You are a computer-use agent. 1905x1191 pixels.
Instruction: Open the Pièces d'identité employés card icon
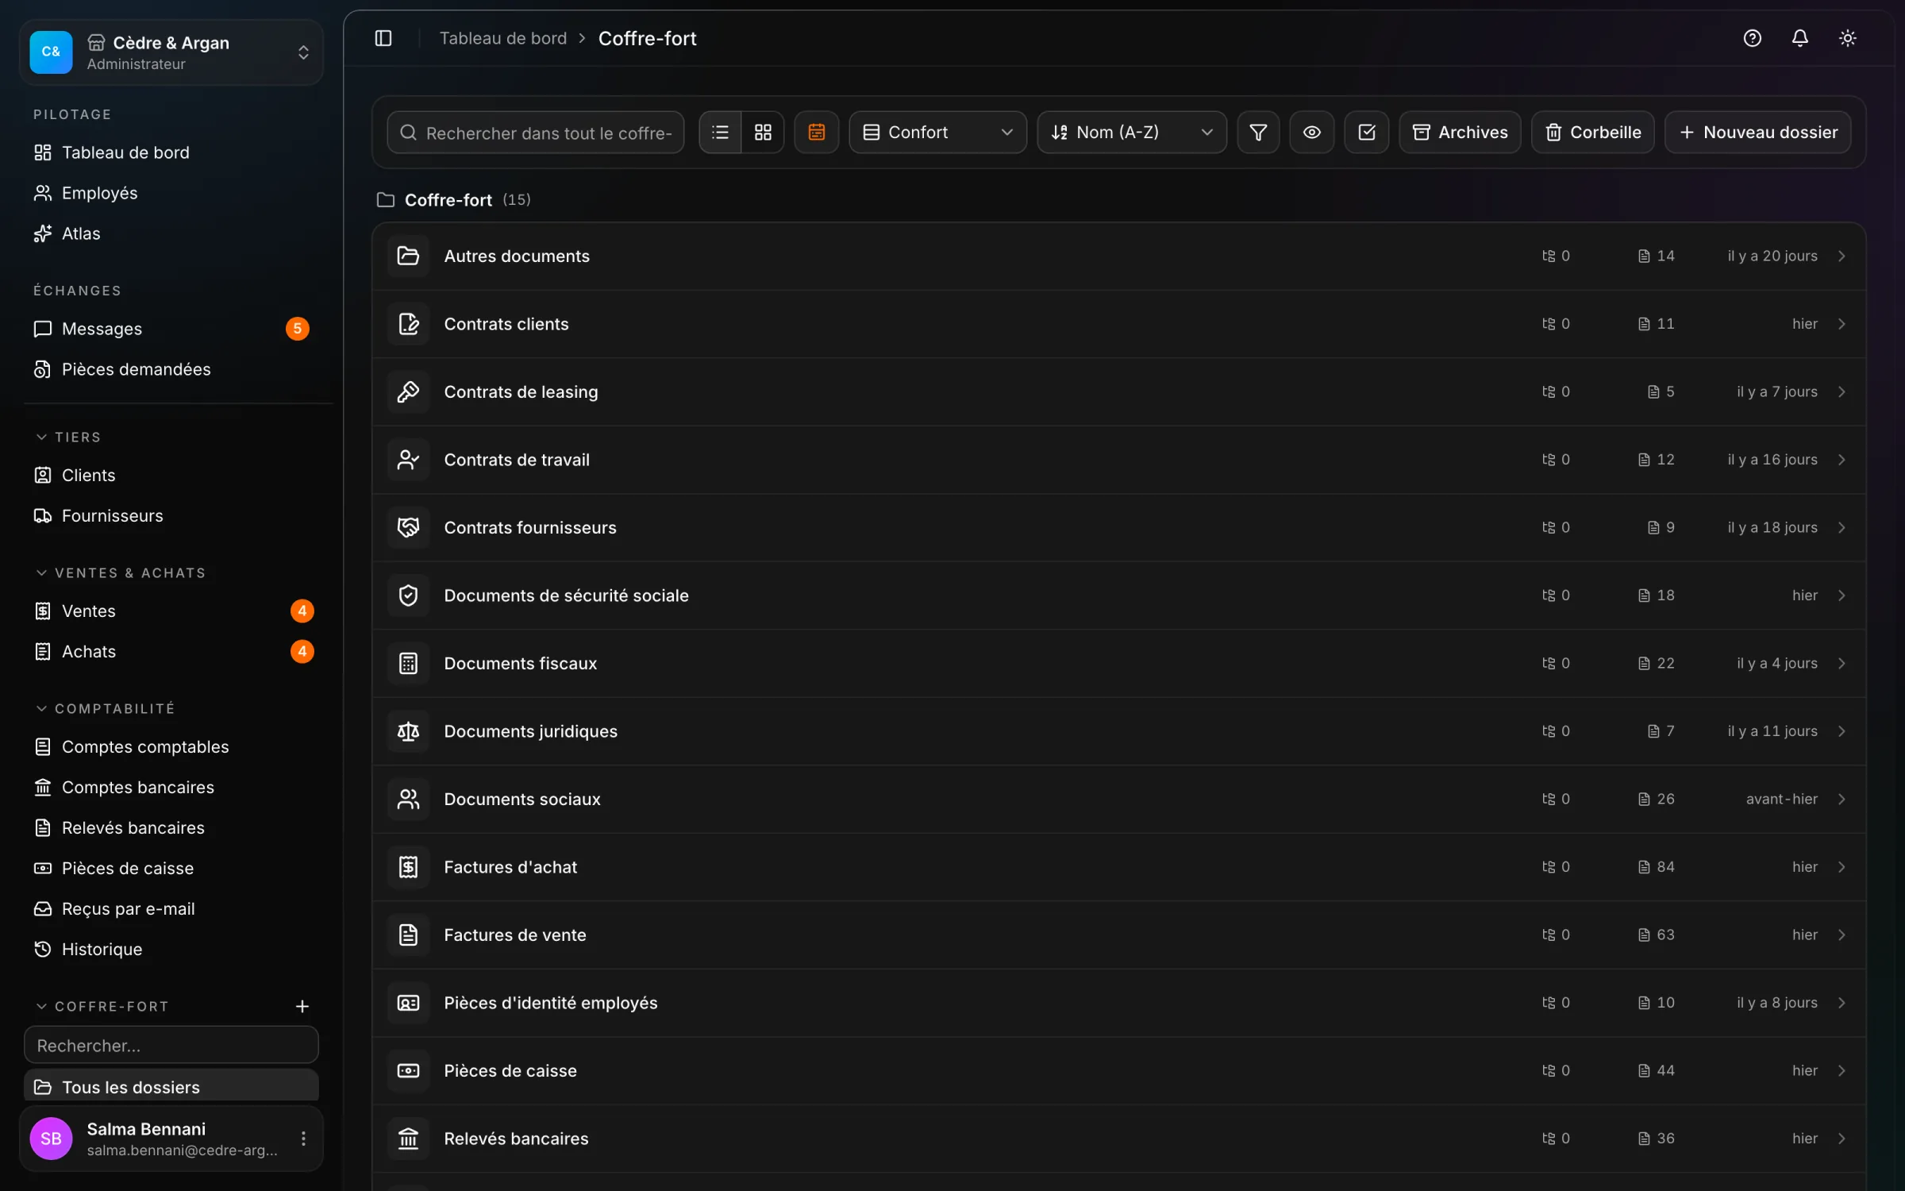tap(408, 1003)
